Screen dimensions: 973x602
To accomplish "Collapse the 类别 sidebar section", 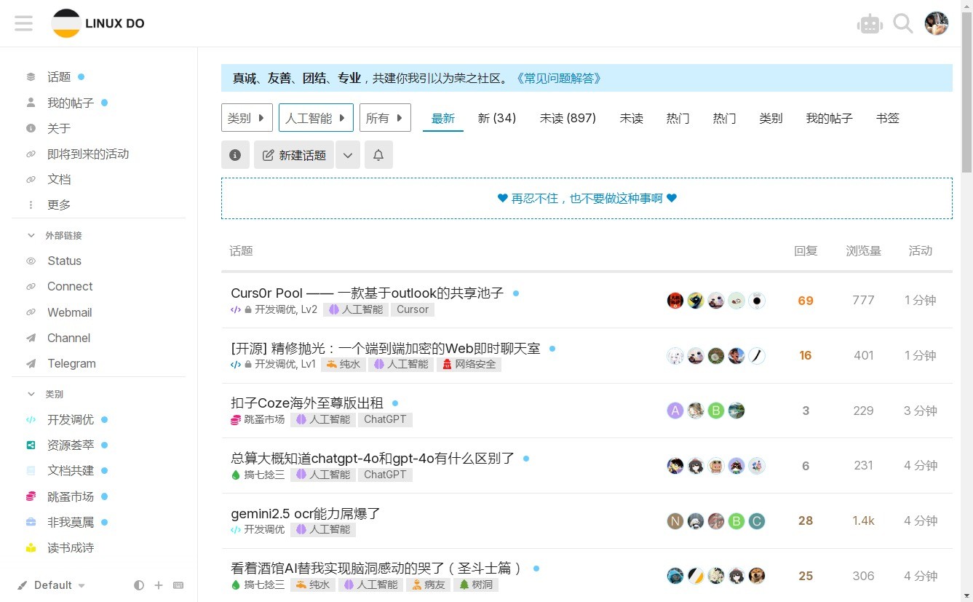I will click(x=31, y=394).
